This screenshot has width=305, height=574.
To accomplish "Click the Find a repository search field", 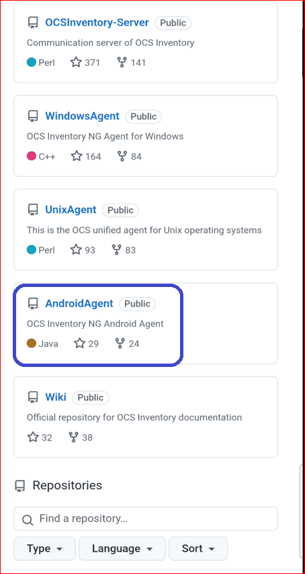I will point(146,519).
